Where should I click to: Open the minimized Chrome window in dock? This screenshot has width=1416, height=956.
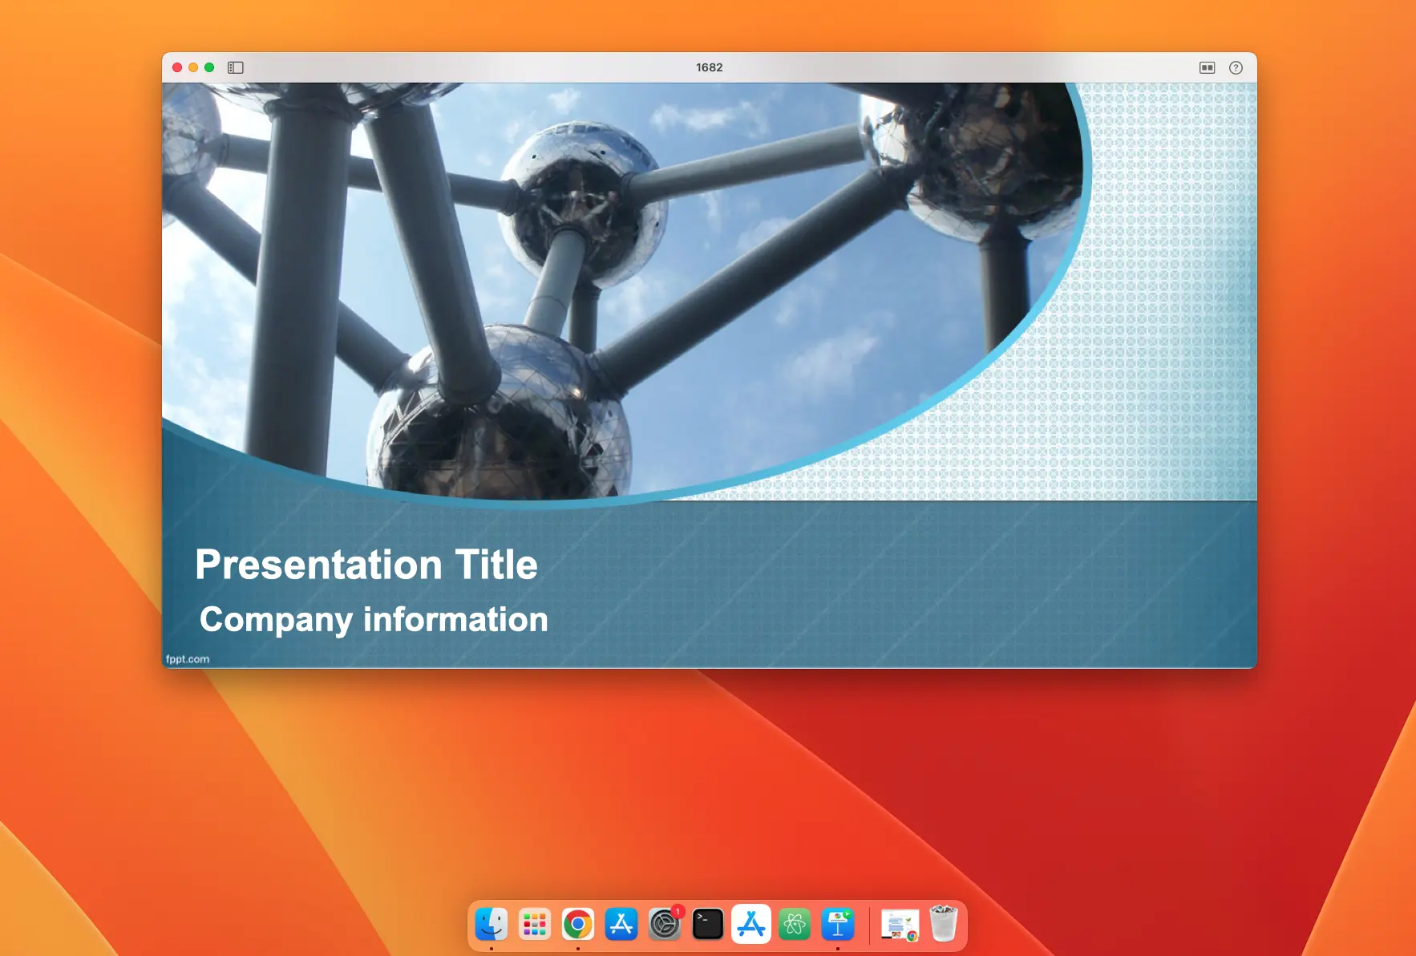coord(900,924)
